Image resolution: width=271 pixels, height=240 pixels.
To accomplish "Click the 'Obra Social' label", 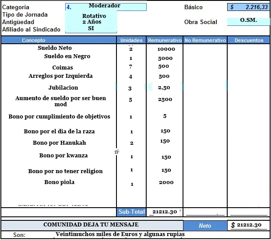I will [x=201, y=22].
